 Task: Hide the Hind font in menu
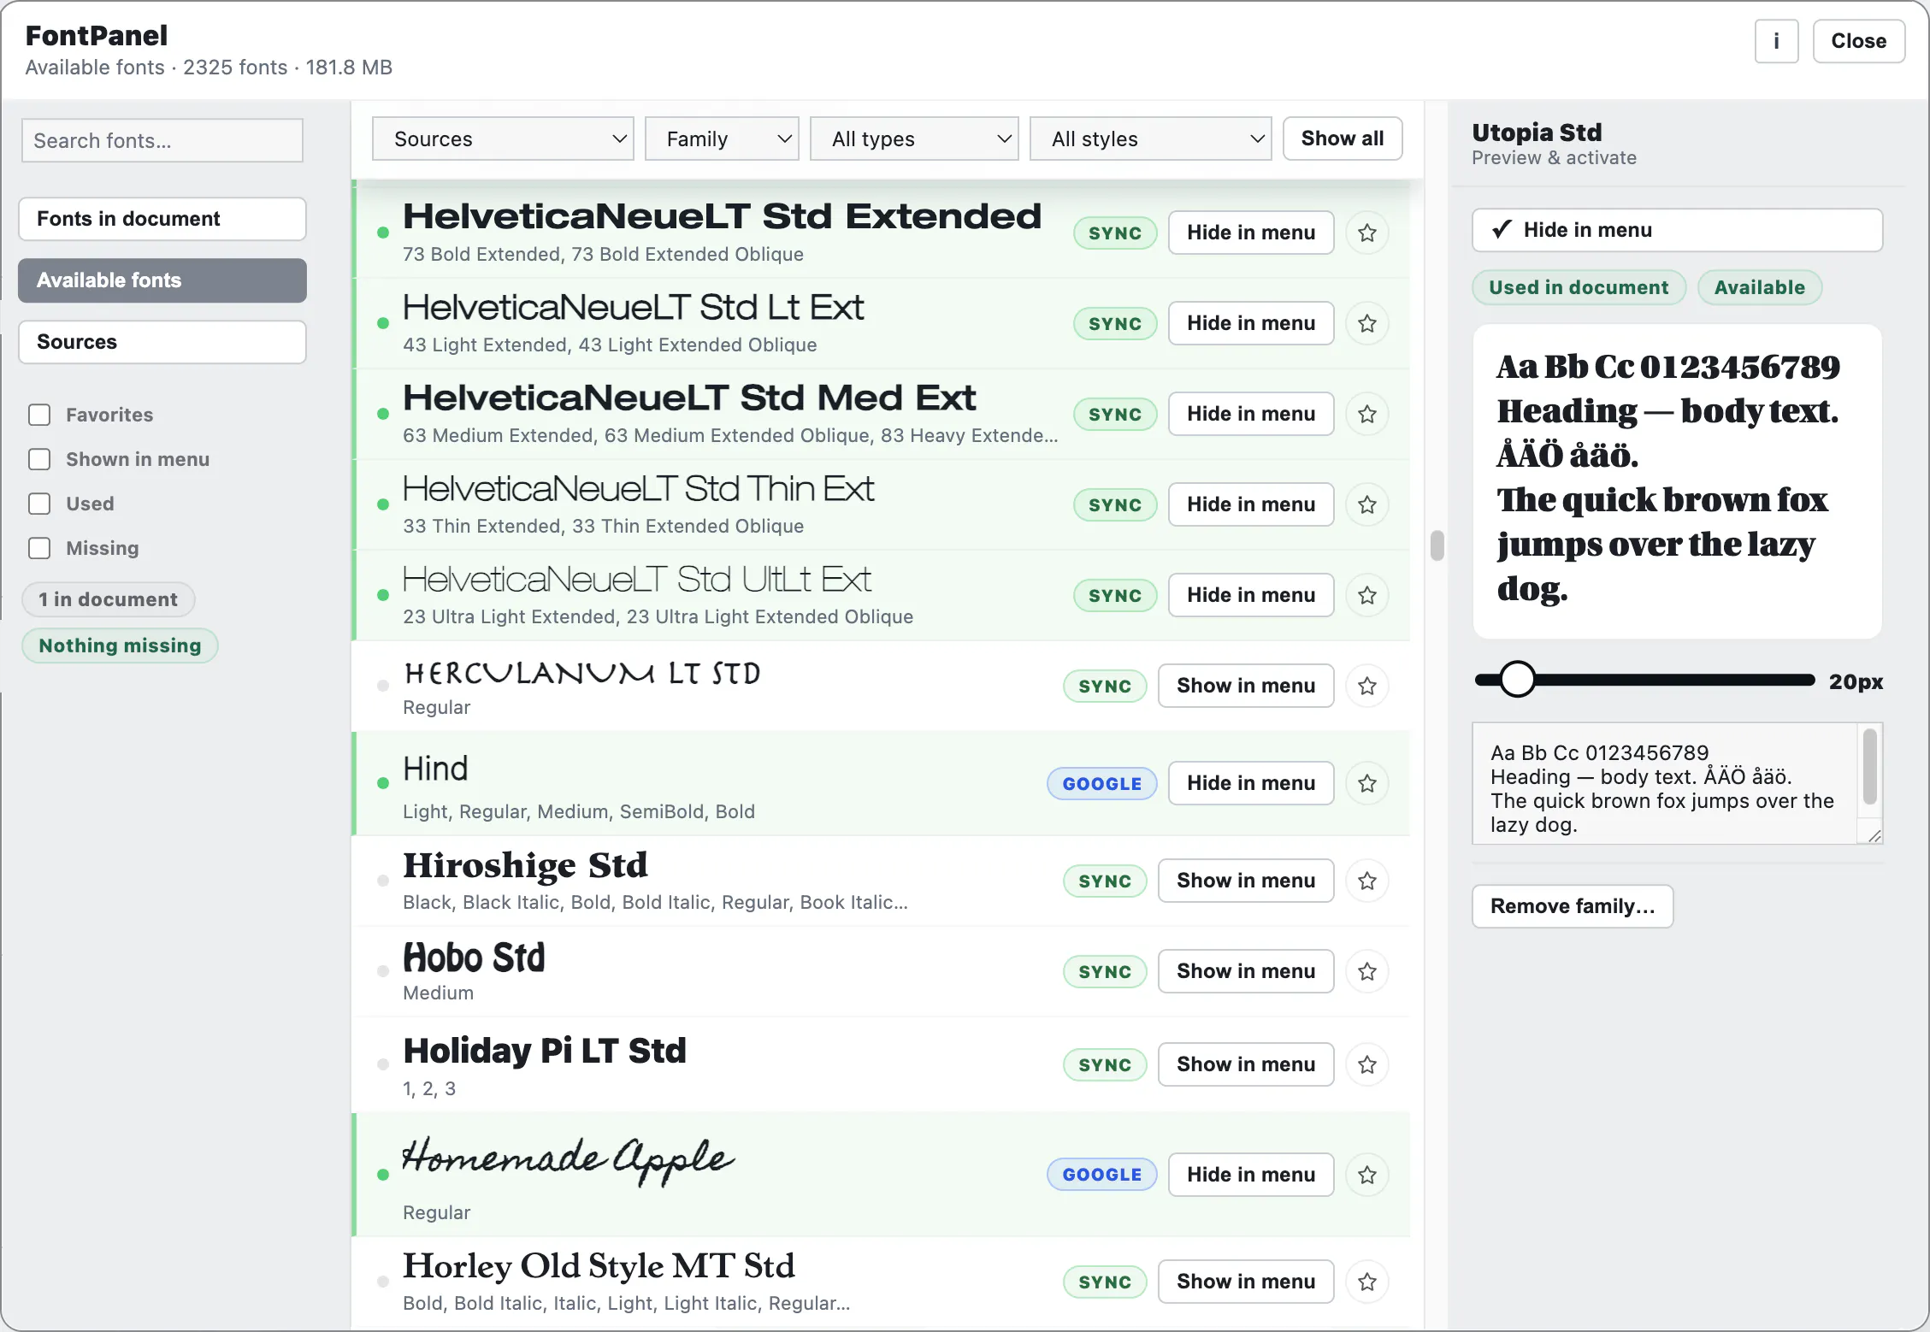(1251, 783)
